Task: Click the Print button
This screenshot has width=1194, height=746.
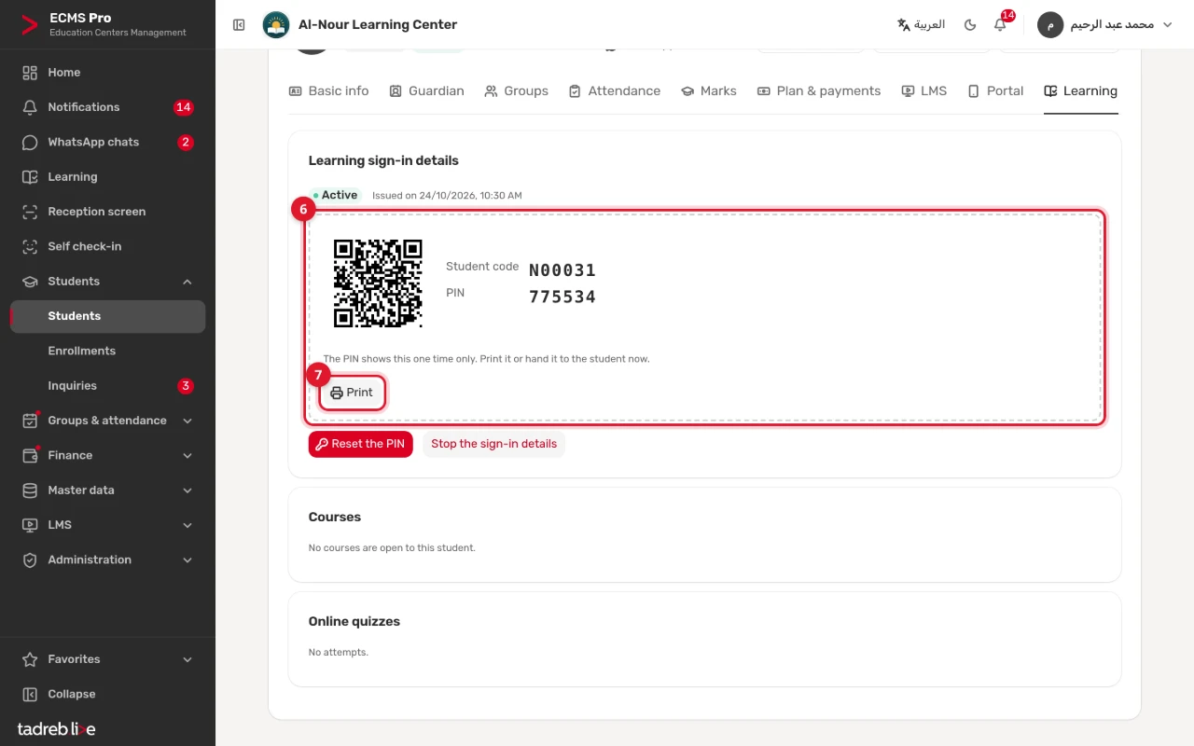Action: (352, 394)
